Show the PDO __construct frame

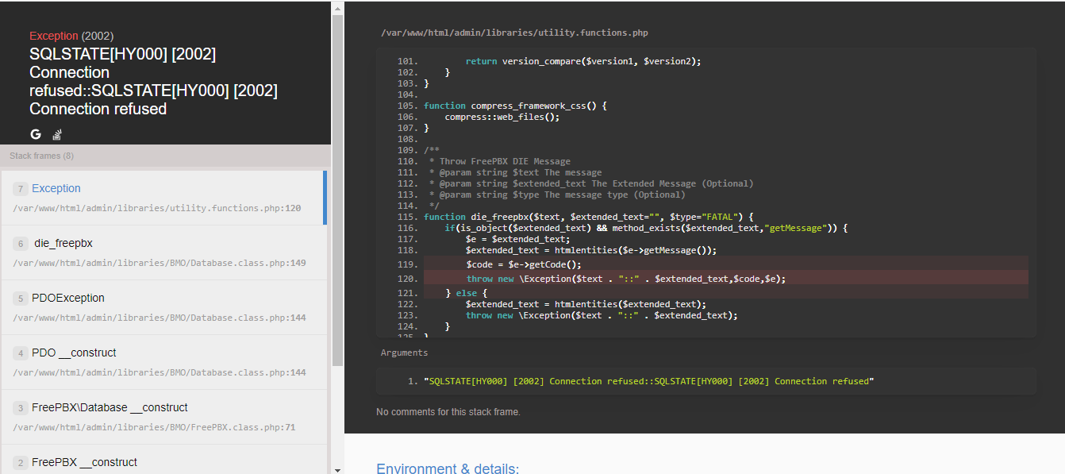click(74, 353)
